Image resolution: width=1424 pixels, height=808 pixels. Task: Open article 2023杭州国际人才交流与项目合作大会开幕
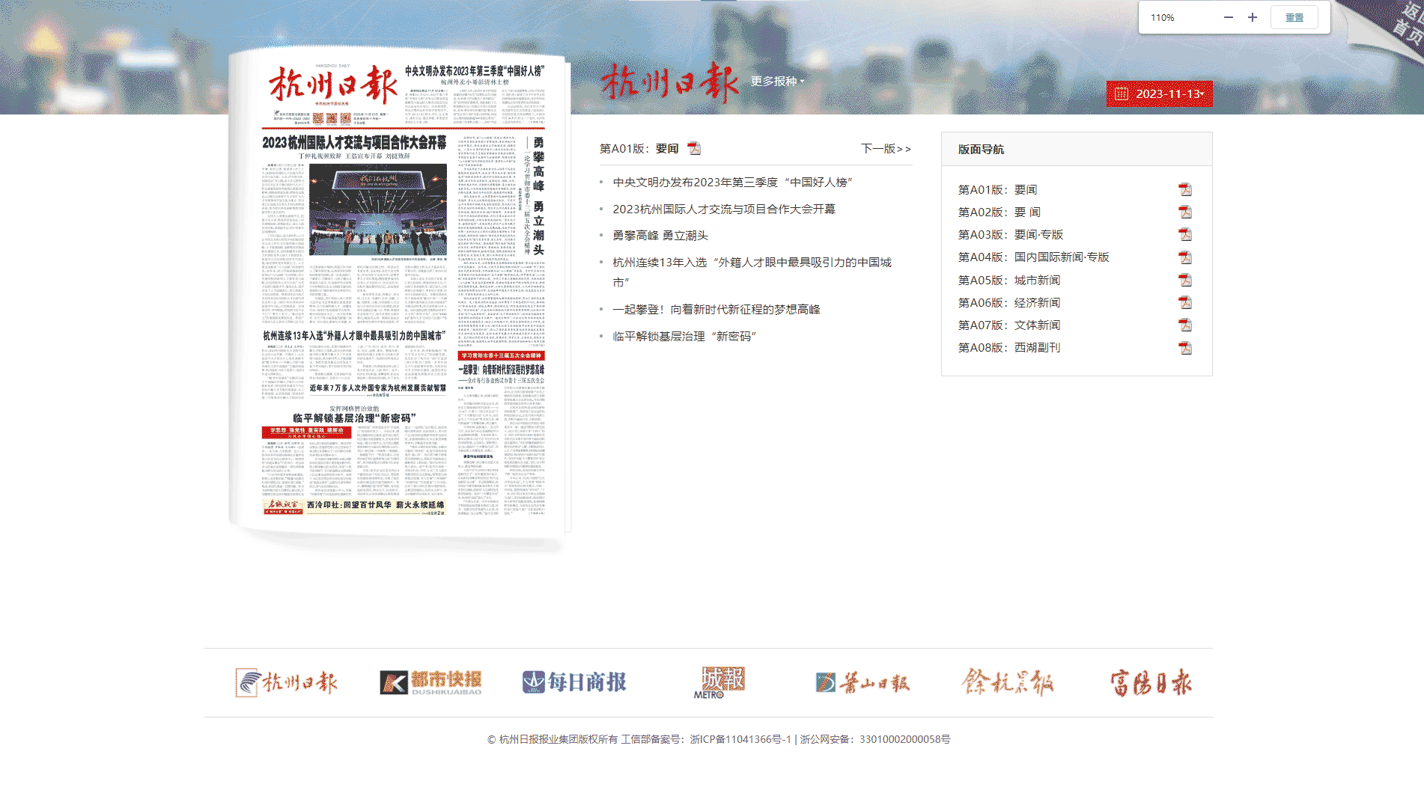click(724, 209)
